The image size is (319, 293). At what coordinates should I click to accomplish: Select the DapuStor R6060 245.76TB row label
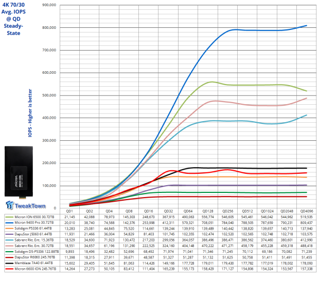(x=35, y=257)
